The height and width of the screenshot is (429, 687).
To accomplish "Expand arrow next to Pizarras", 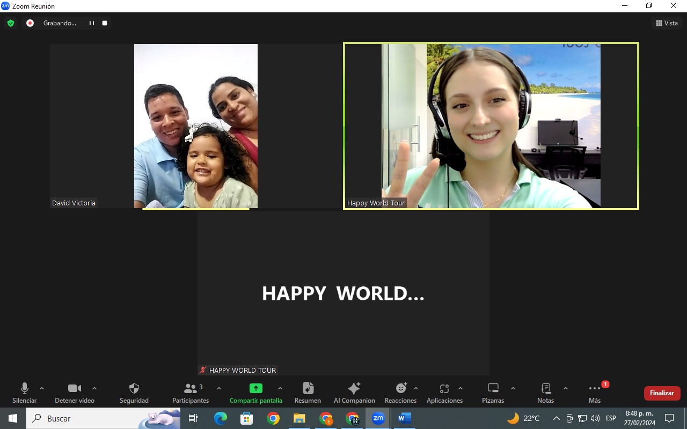I will 513,388.
